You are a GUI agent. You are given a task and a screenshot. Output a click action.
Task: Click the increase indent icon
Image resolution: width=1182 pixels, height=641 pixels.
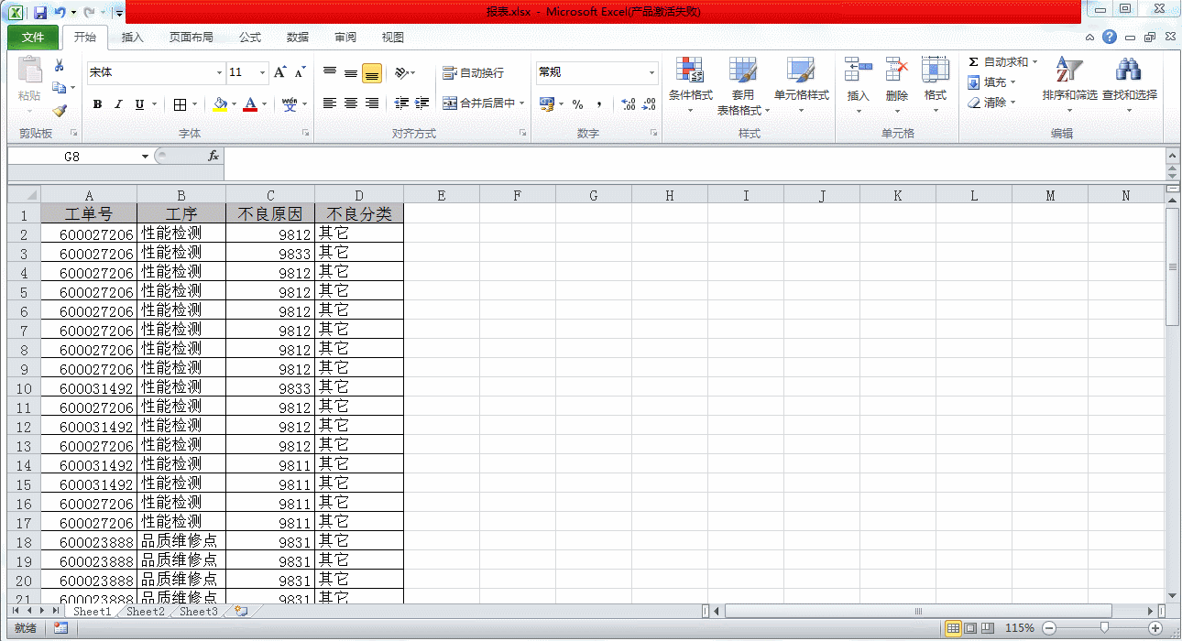[421, 103]
